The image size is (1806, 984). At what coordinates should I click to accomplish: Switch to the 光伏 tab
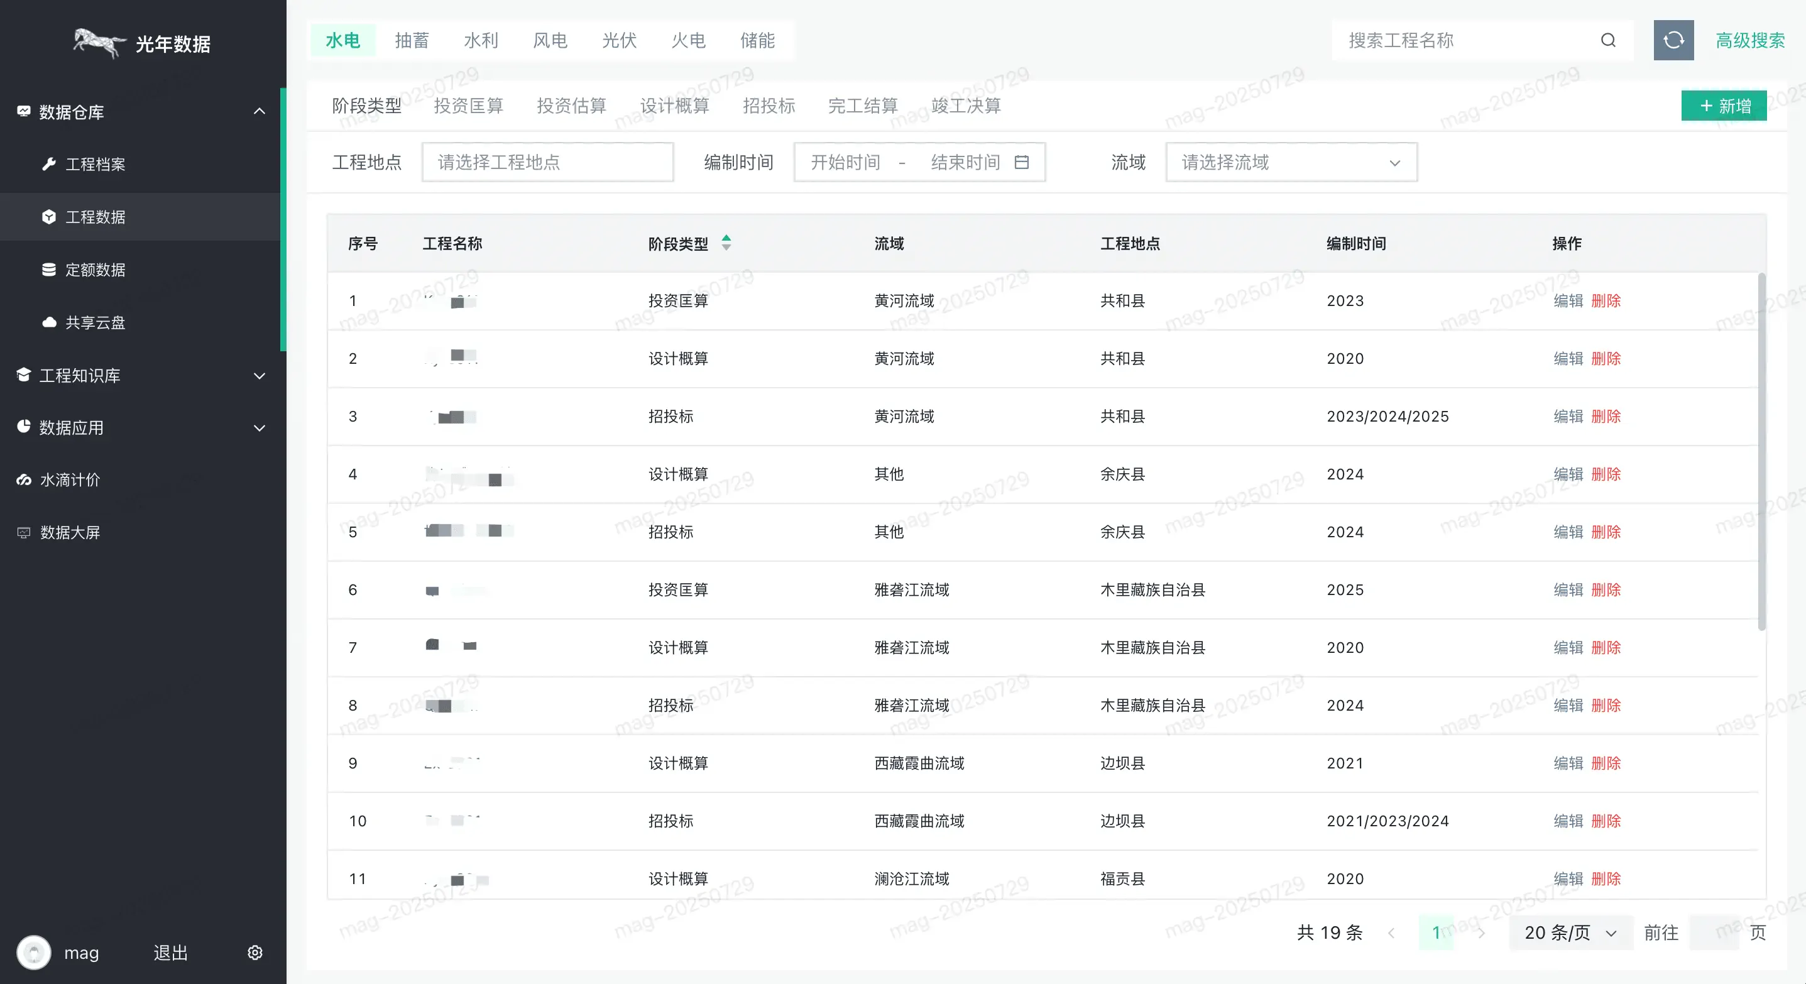click(x=619, y=41)
